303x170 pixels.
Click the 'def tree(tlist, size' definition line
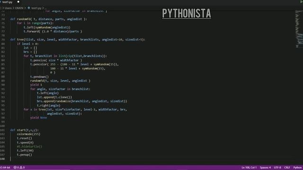[x=78, y=40]
